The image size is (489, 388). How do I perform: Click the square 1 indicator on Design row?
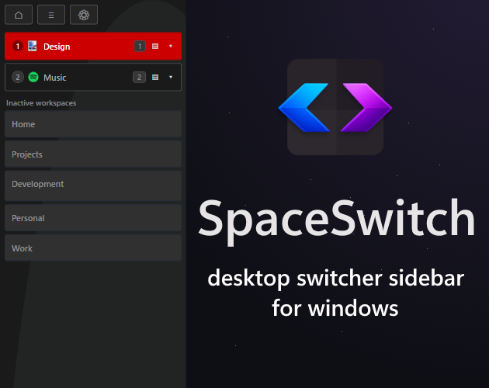(140, 46)
